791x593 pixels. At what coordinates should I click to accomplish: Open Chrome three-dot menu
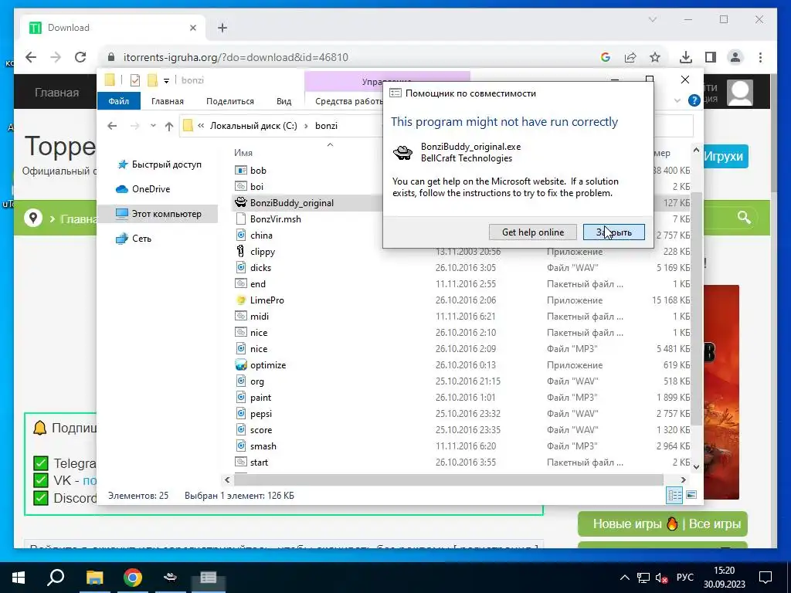(760, 57)
